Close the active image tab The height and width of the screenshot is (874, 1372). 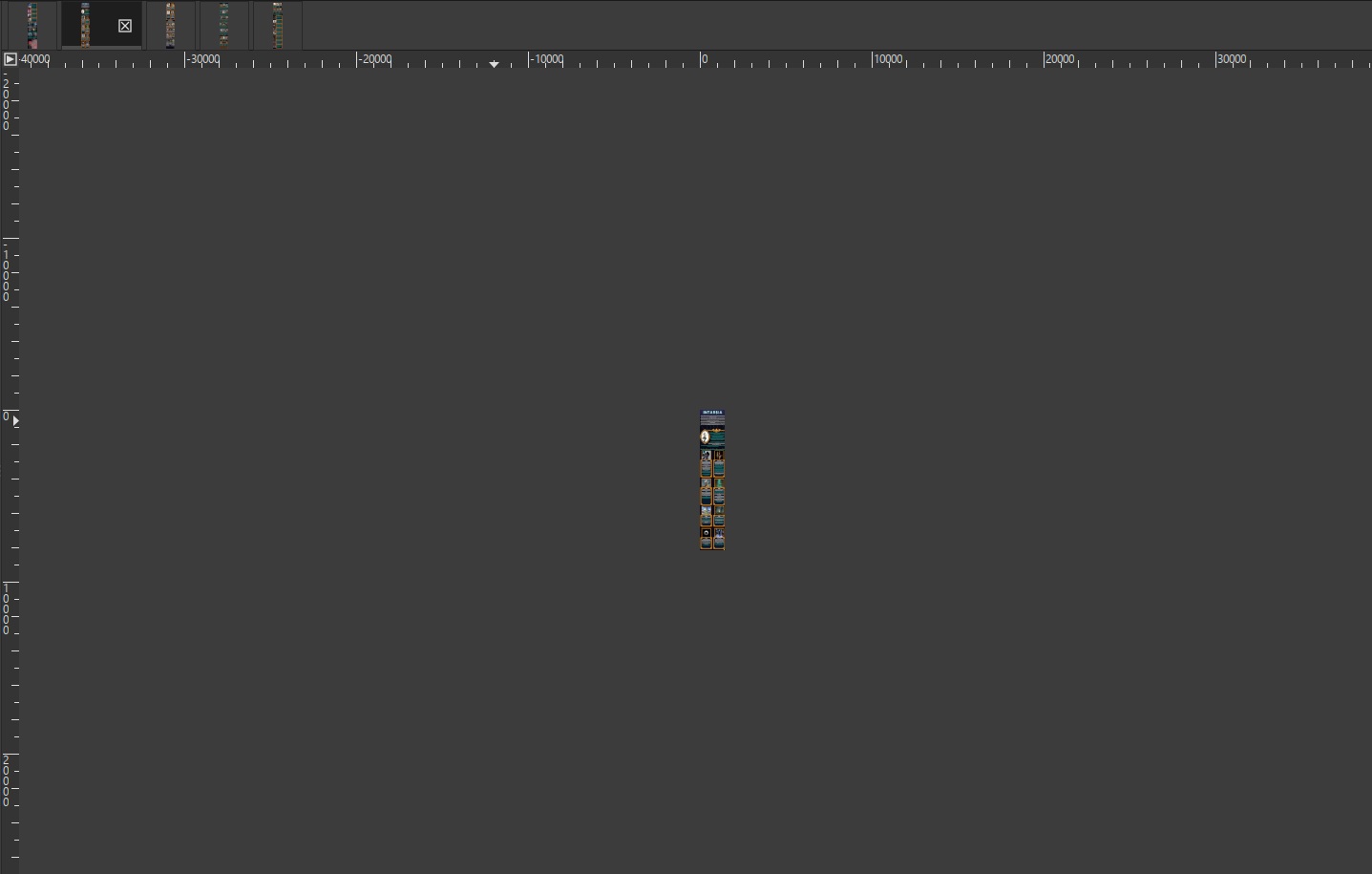125,26
